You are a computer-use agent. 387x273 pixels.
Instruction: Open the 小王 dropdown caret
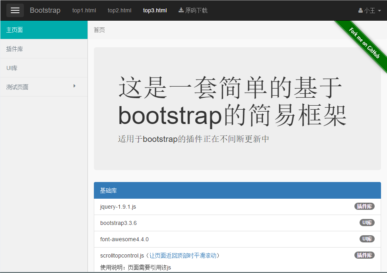(x=379, y=11)
